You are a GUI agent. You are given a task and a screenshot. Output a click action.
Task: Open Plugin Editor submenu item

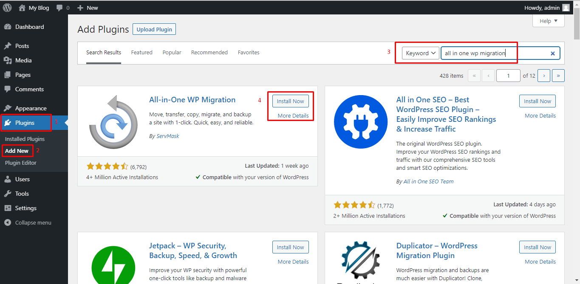click(x=21, y=163)
